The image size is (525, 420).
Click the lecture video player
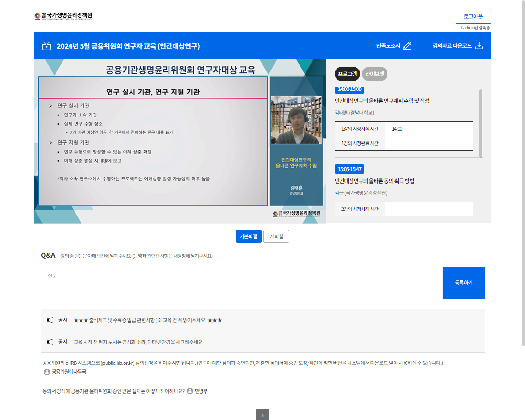(180, 141)
